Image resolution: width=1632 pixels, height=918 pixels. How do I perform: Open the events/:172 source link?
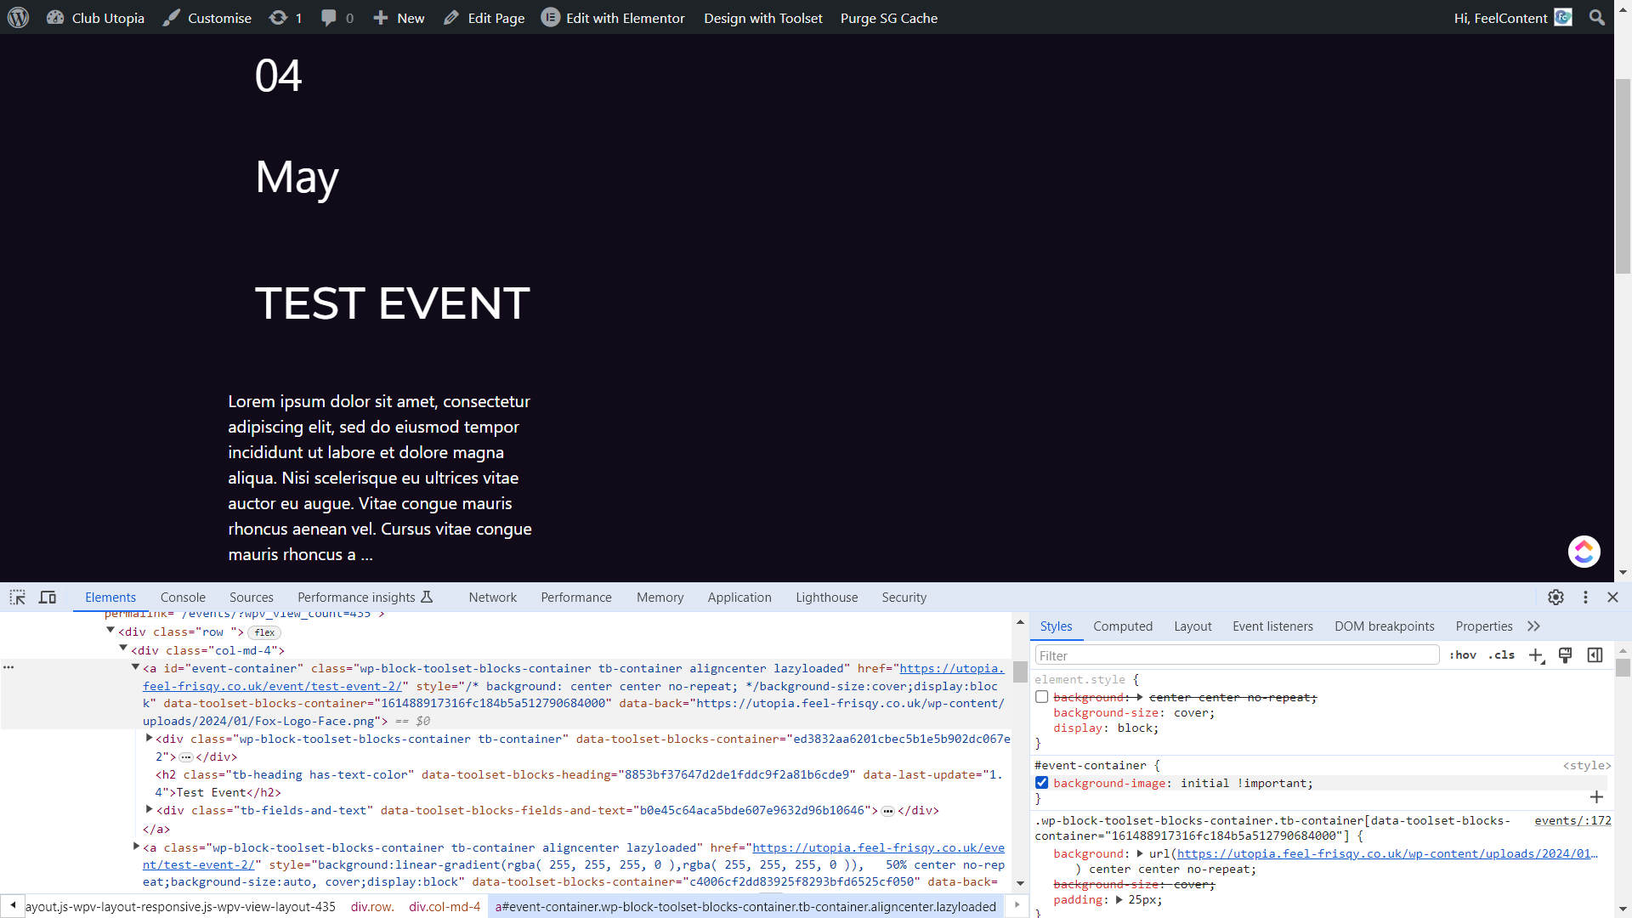coord(1572,820)
